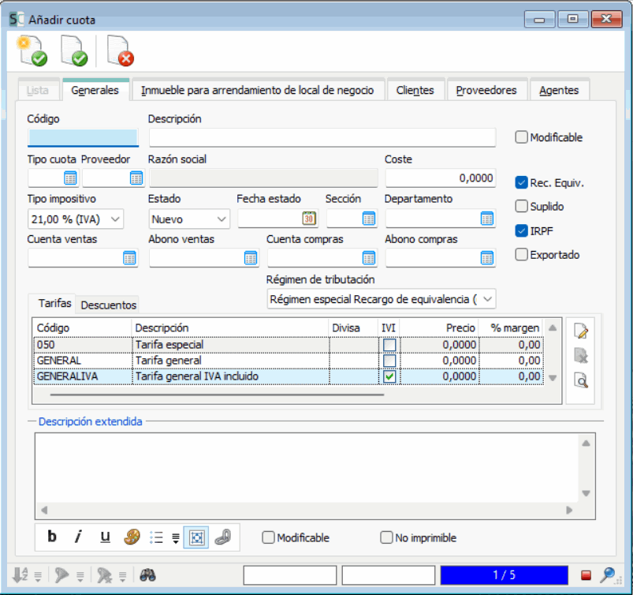Switch to the Clientes tab
This screenshot has height=595, width=633.
(415, 90)
